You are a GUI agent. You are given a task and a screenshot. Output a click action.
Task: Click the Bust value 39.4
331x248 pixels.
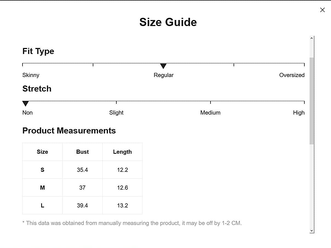pos(82,206)
